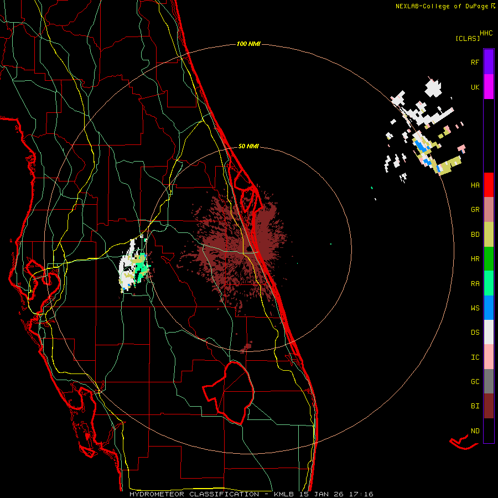Click the BD legend label
Viewport: 498px width, 498px height.
click(475, 235)
